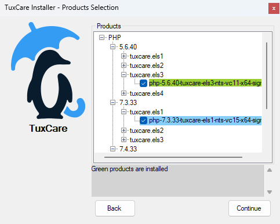Click the Back button
Screen dimensions: 280x224
point(115,208)
